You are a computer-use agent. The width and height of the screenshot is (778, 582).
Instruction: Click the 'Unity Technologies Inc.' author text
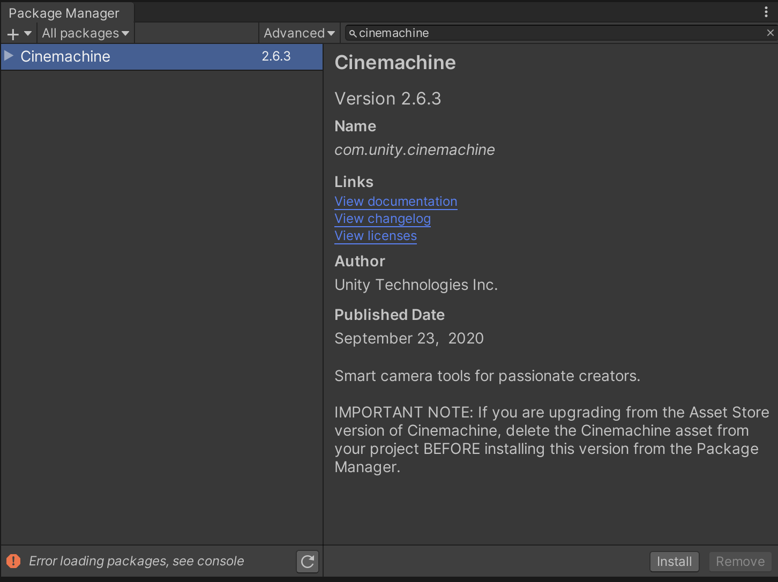click(416, 285)
